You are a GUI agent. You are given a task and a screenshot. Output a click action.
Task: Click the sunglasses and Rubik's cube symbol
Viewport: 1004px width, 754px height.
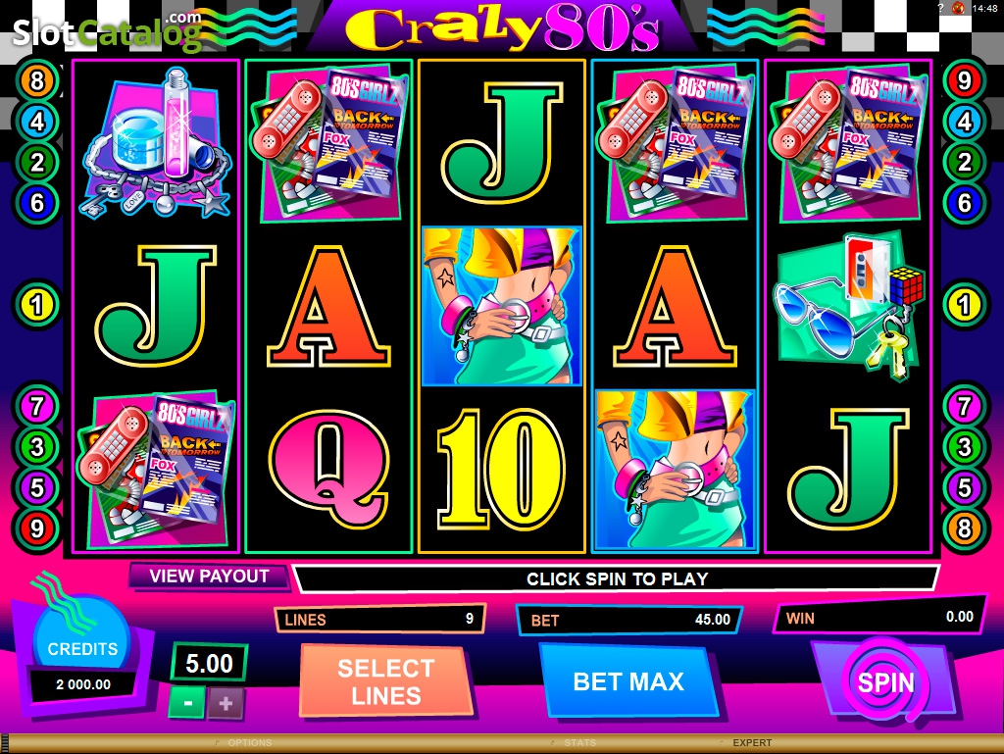coord(848,306)
